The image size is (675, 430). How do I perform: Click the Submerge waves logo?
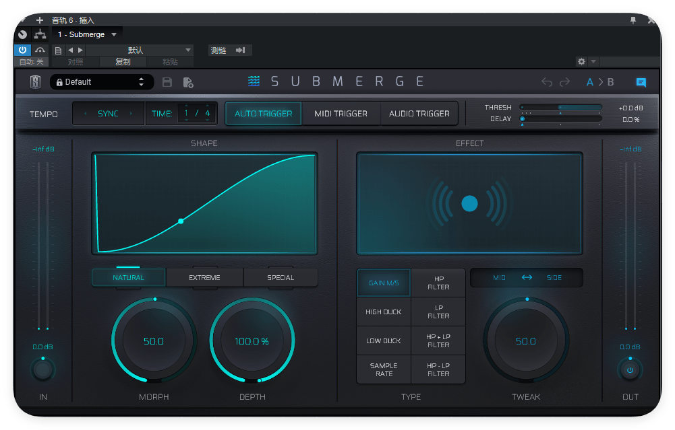coord(254,81)
